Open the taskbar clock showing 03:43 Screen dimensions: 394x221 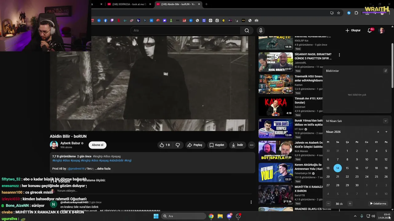click(x=385, y=216)
